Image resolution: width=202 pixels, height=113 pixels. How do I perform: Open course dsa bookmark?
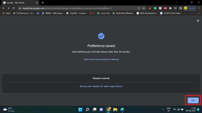pyautogui.click(x=103, y=13)
